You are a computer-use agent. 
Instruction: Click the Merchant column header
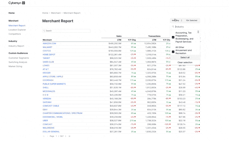(47, 40)
